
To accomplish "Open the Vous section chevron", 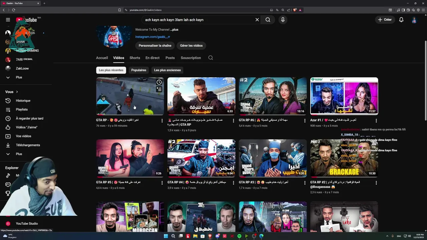I will (x=17, y=92).
